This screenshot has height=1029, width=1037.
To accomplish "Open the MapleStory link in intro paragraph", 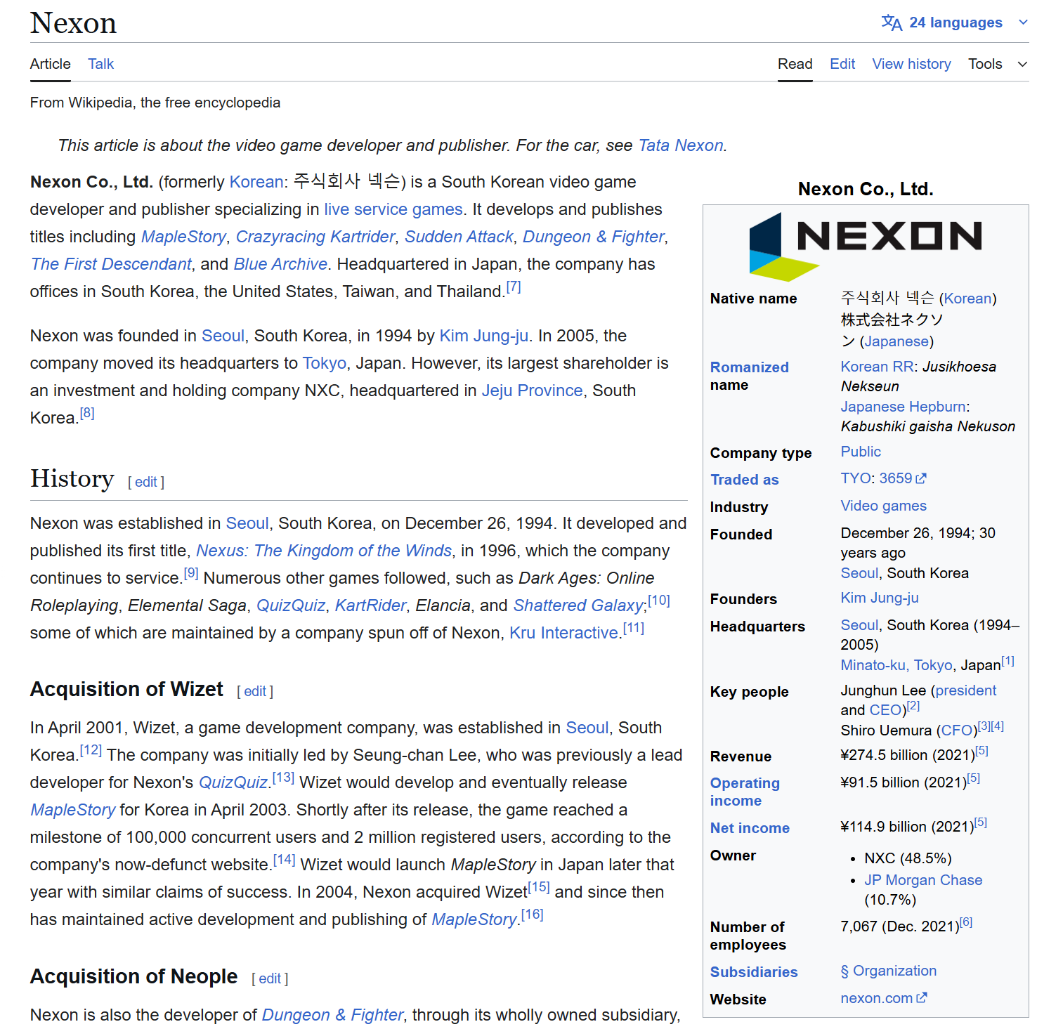I will [x=184, y=237].
